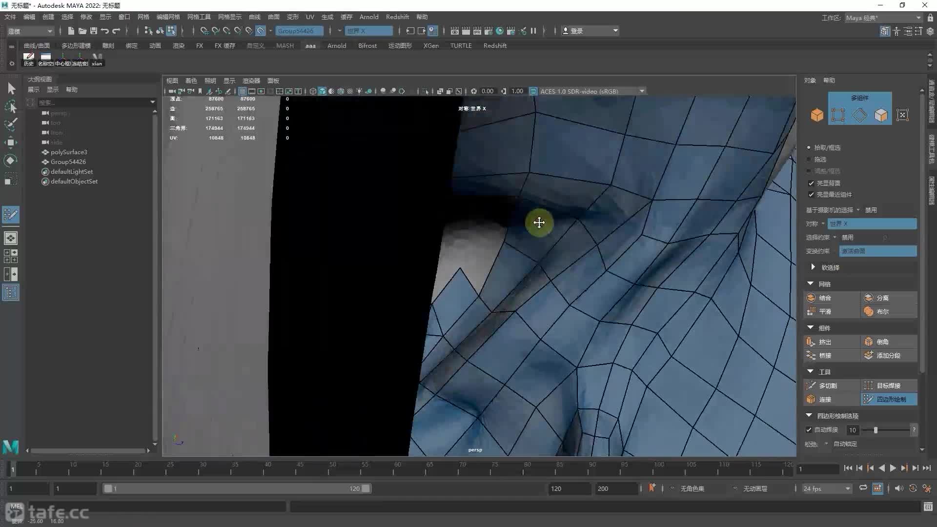Click the 历史 shelf icon
Viewport: 937px width, 527px height.
(x=29, y=60)
